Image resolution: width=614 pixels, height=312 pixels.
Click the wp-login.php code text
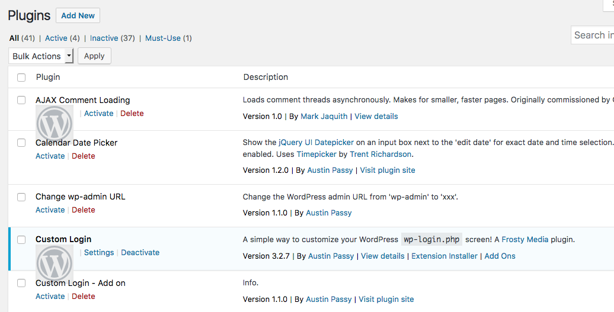click(x=431, y=239)
